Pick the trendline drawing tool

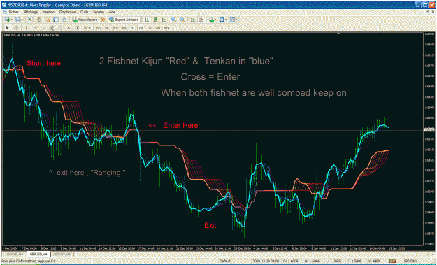coord(43,28)
